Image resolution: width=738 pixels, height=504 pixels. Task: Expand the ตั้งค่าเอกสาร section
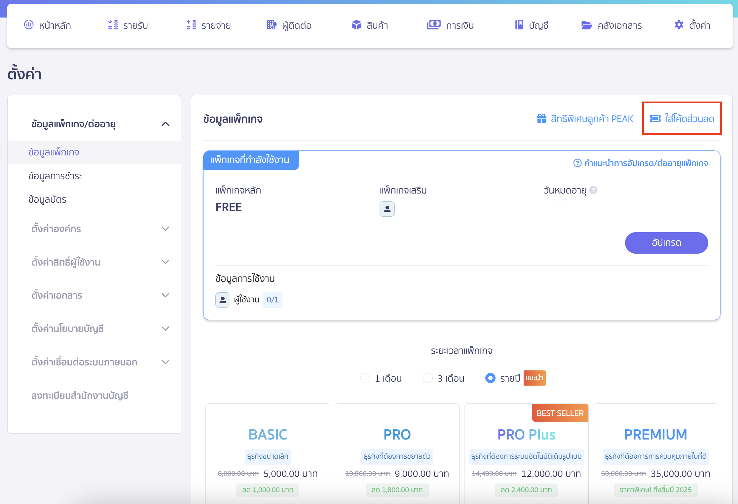[165, 295]
